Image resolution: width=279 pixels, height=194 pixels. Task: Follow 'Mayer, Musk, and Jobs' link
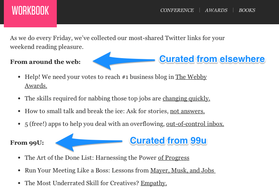183,171
